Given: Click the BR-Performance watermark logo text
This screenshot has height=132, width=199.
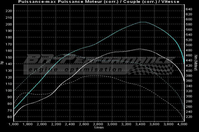Looking at the screenshot, I should [99, 60].
